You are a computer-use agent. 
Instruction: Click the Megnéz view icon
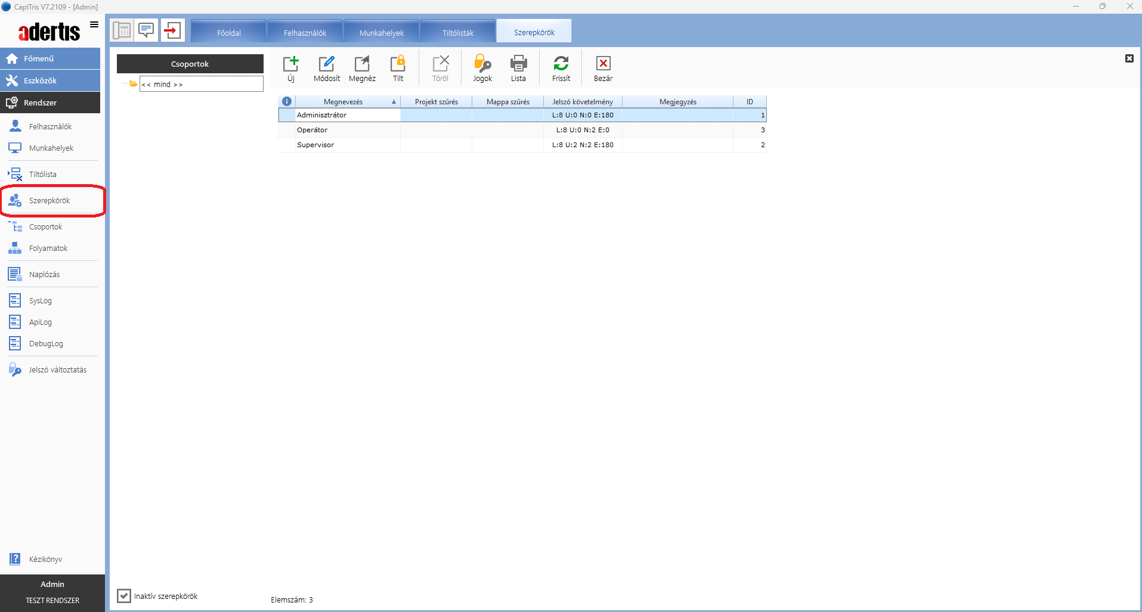tap(362, 64)
